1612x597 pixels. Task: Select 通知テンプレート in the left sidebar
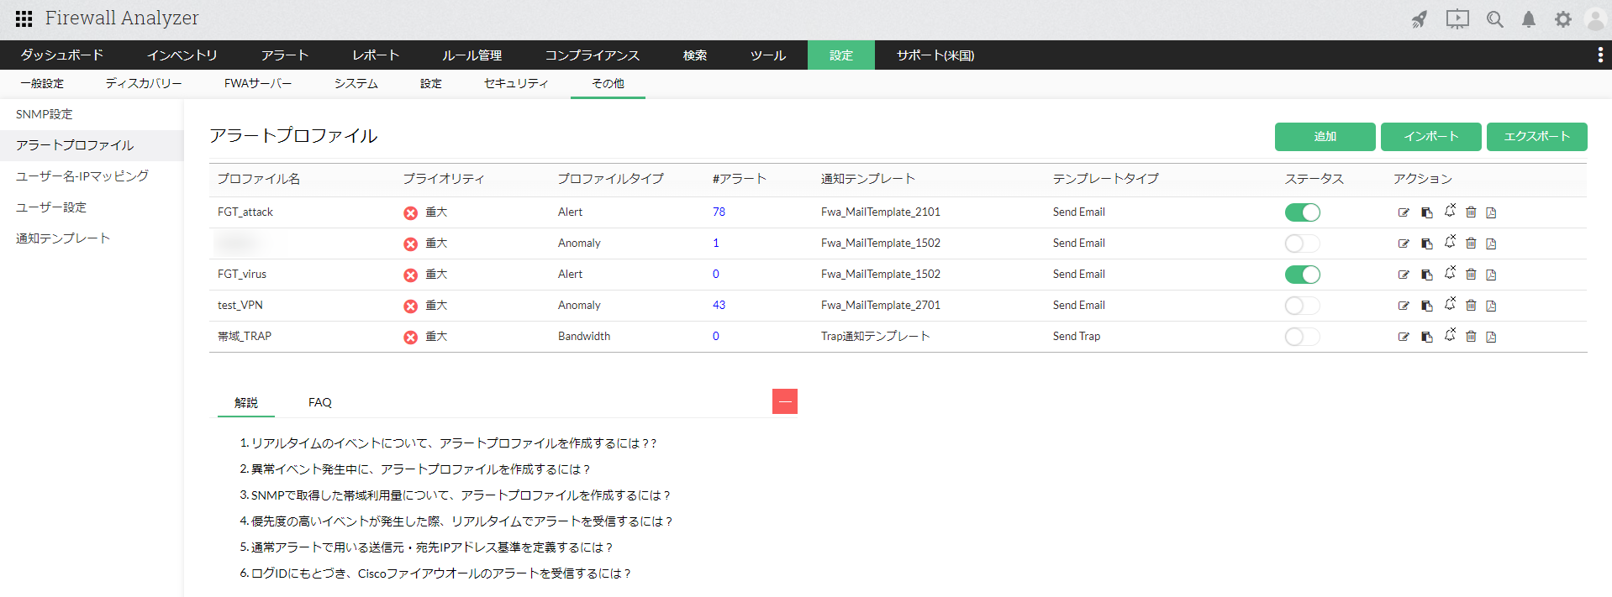tap(63, 238)
